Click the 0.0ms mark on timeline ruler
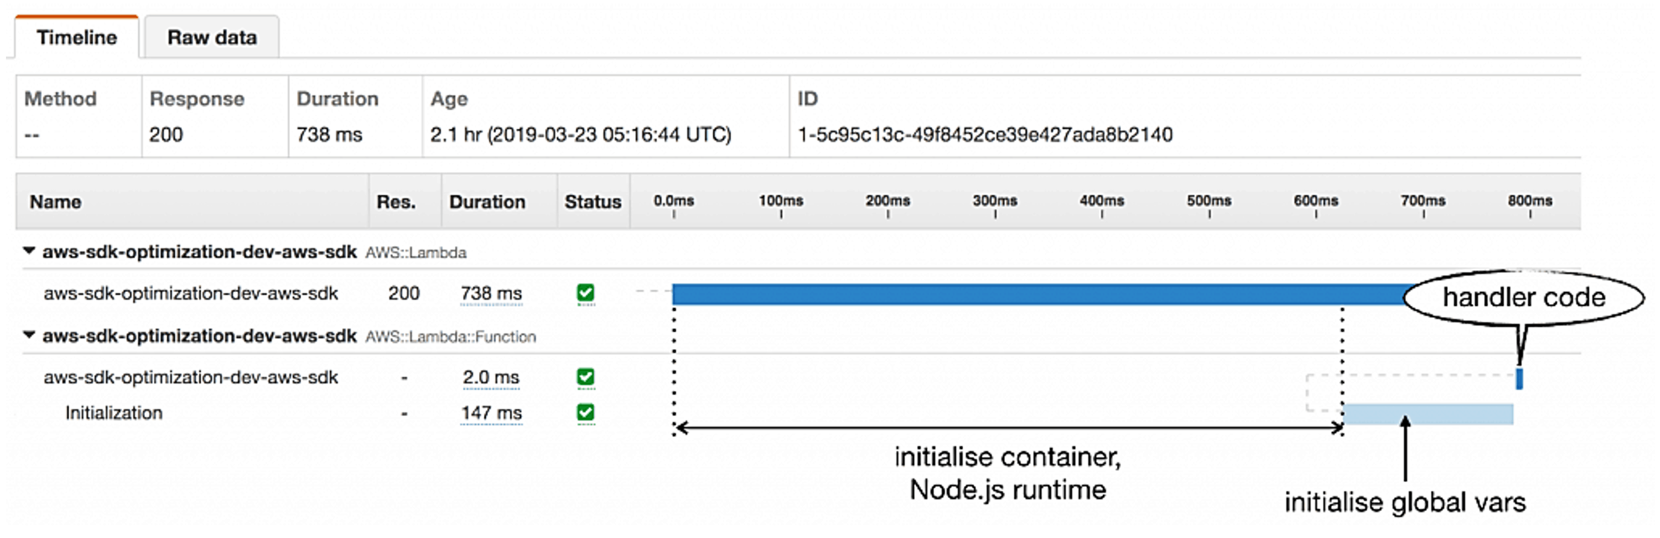 pyautogui.click(x=674, y=201)
